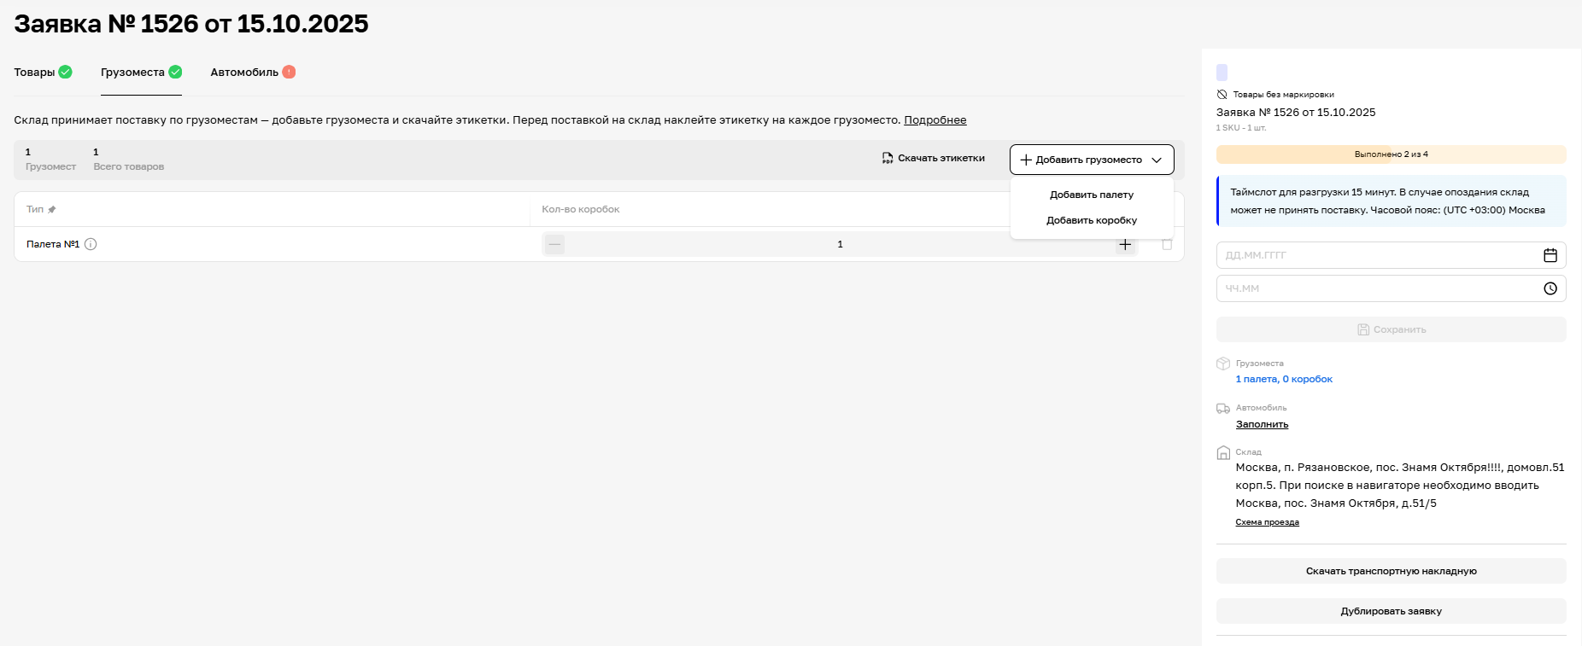This screenshot has height=646, width=1582.
Task: Click the Таймслот для разгрузки notice
Action: 1391,201
